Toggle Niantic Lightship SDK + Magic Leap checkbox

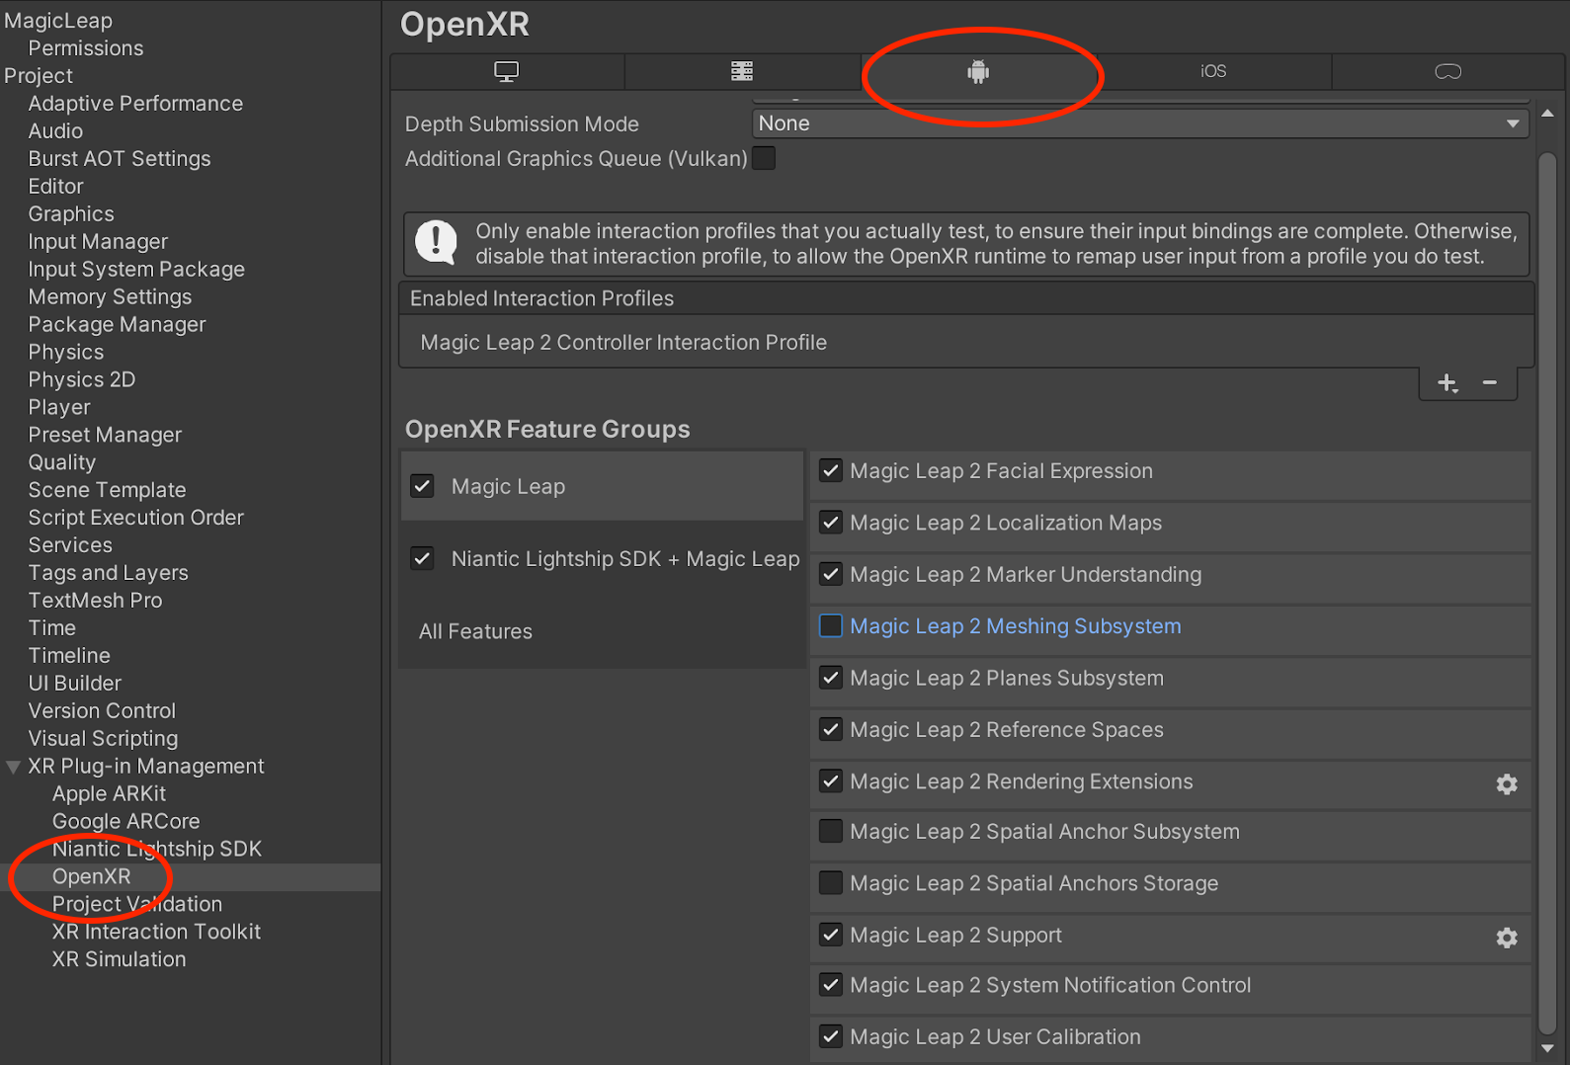423,558
